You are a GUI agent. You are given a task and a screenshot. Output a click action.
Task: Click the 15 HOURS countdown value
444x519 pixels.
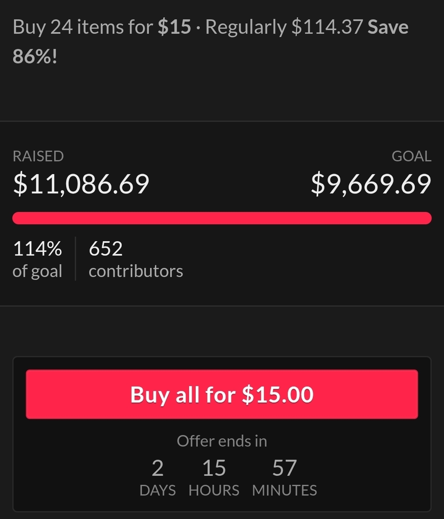pos(214,468)
